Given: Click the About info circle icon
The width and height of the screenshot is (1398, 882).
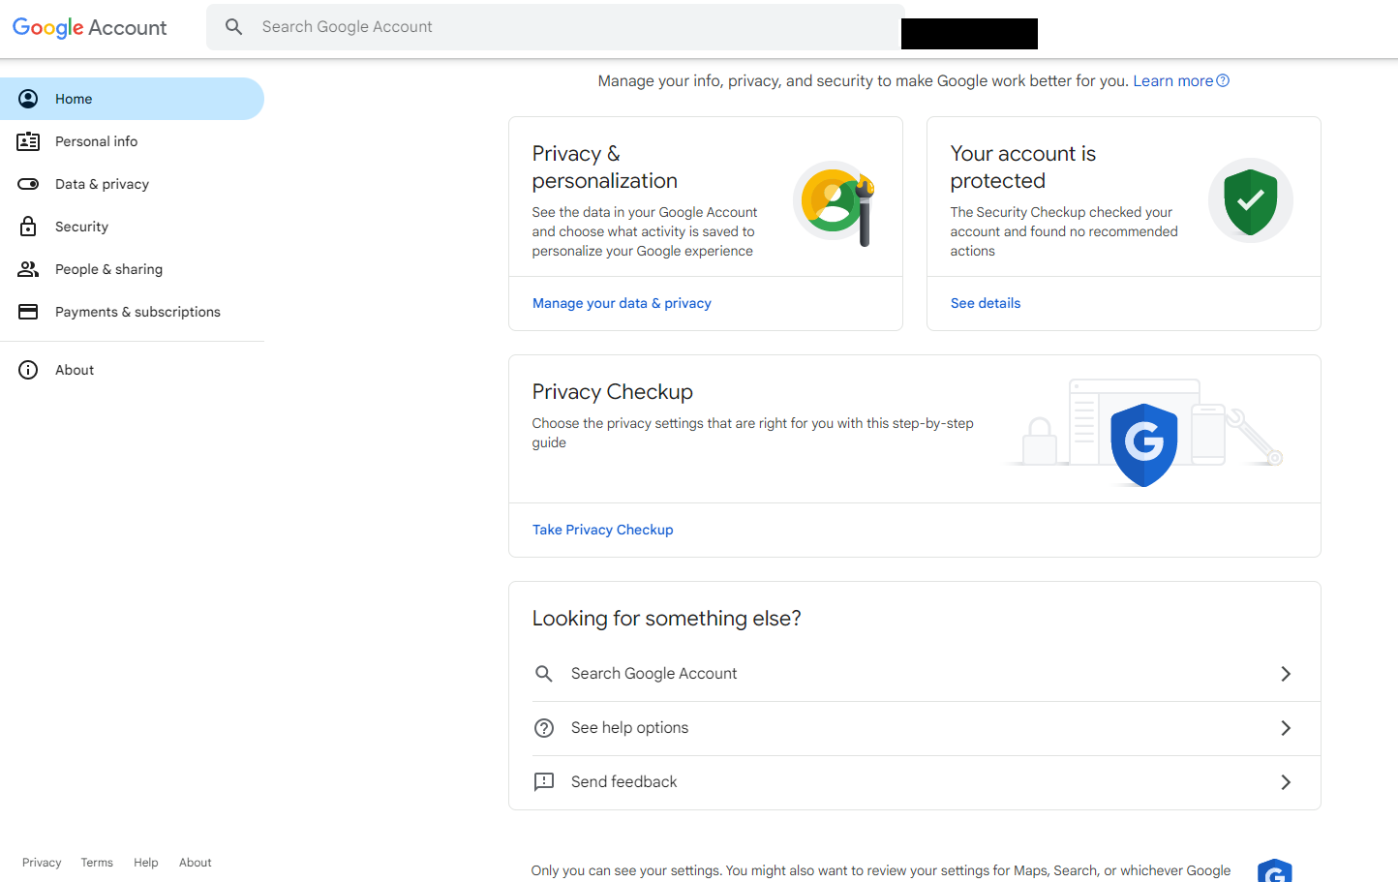Looking at the screenshot, I should tap(28, 370).
